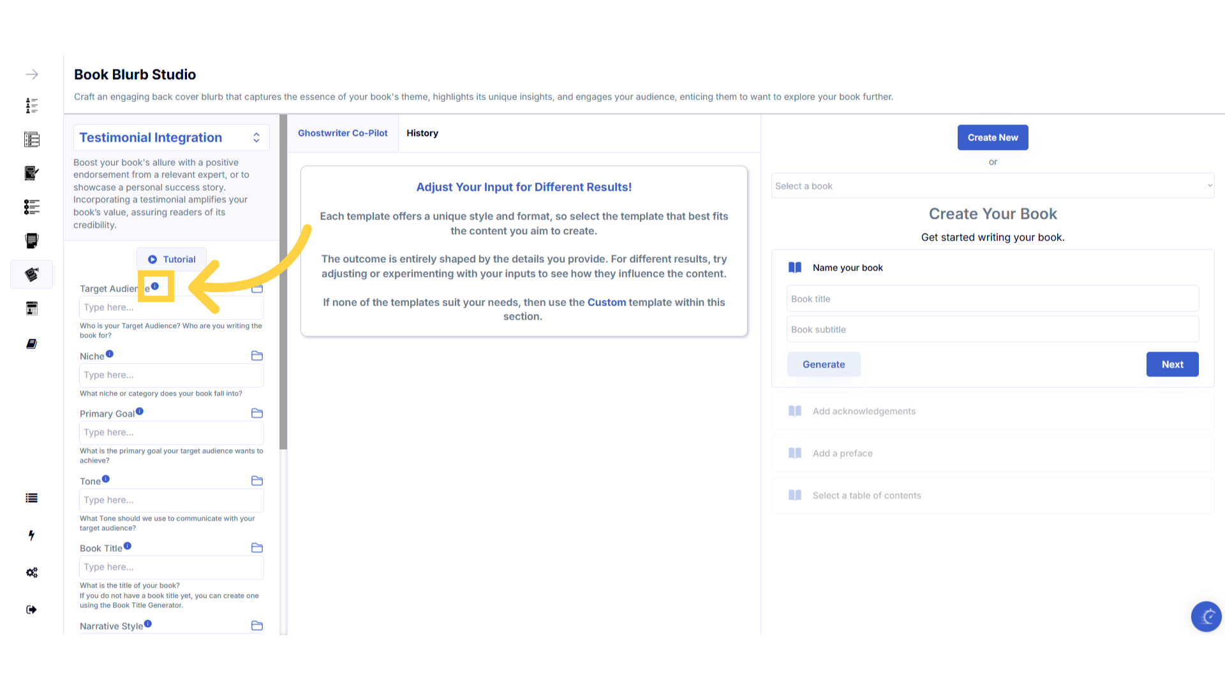Screen dimensions: 1225x689
Task: Open the floating chat widget icon
Action: pos(1206,616)
